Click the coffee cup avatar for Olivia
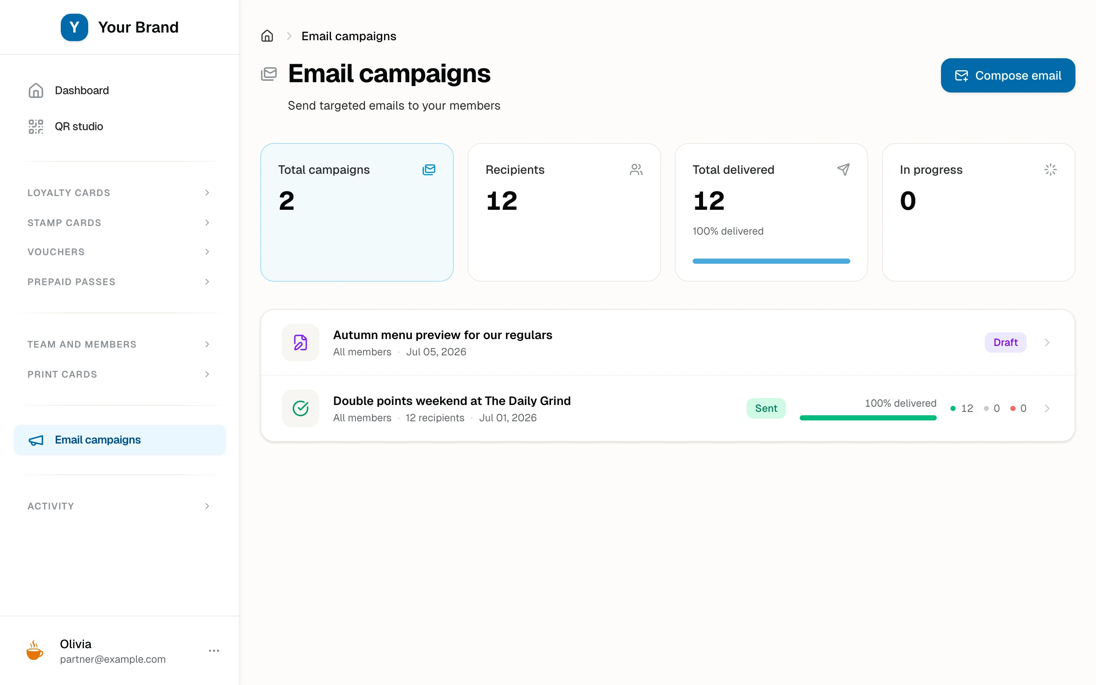The image size is (1096, 685). point(35,651)
